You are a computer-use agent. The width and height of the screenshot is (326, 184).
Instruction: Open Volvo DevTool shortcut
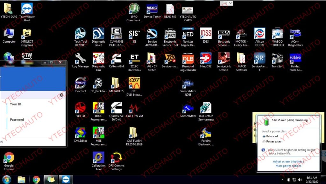[81, 85]
